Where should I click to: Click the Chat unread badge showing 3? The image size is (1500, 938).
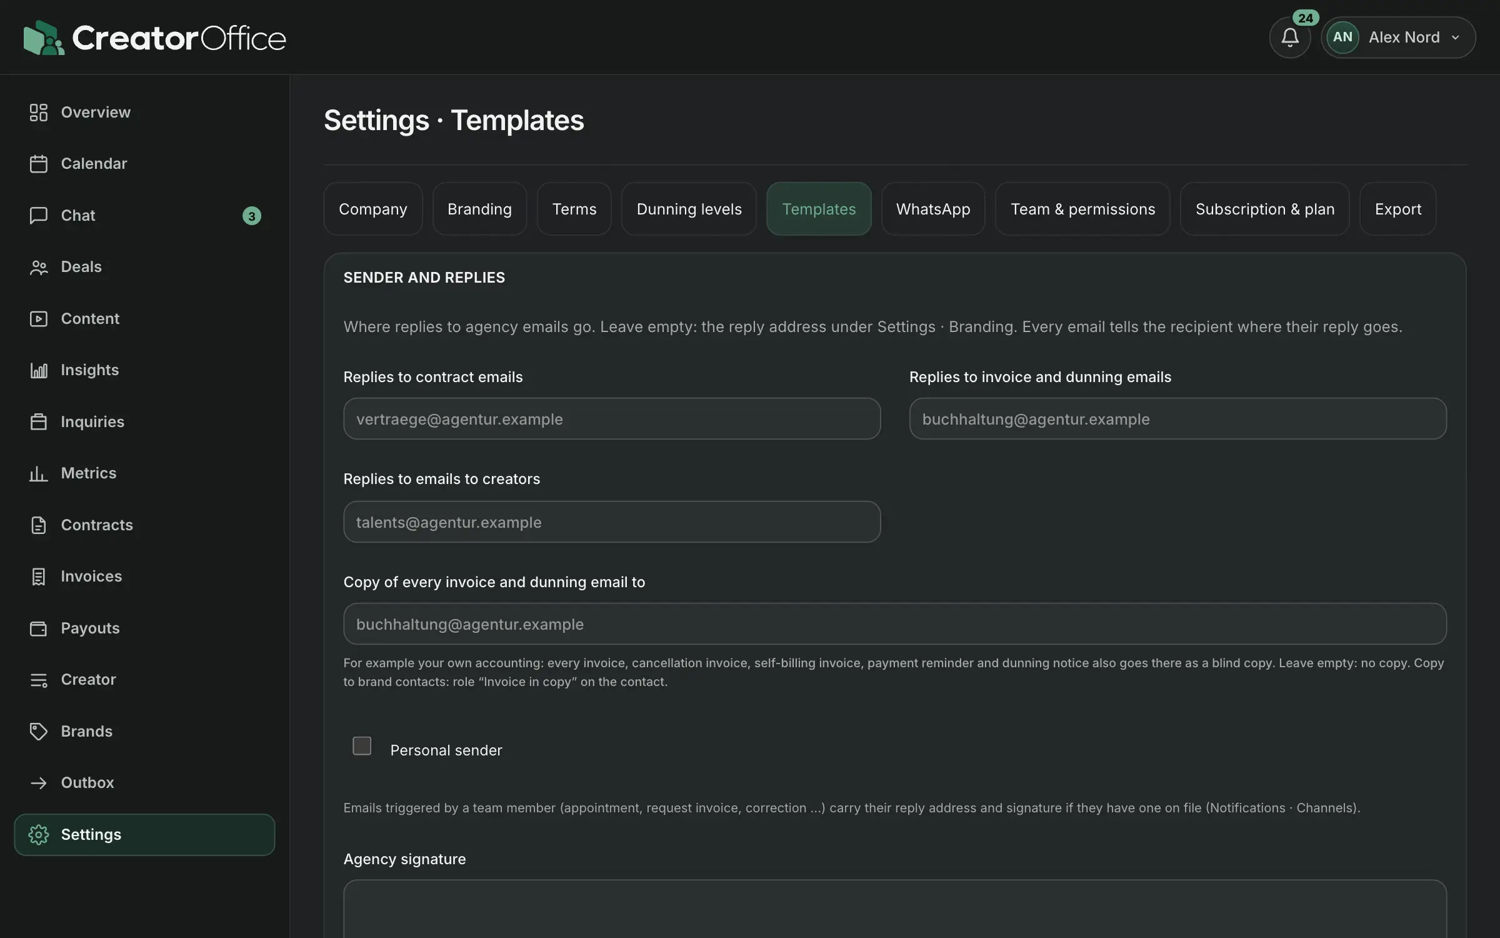252,216
